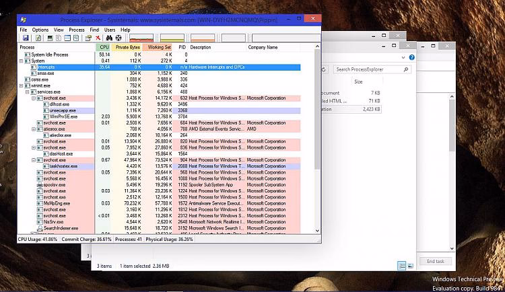The image size is (505, 292).
Task: Toggle the Show Lower Pane toolbar icon
Action: [67, 38]
